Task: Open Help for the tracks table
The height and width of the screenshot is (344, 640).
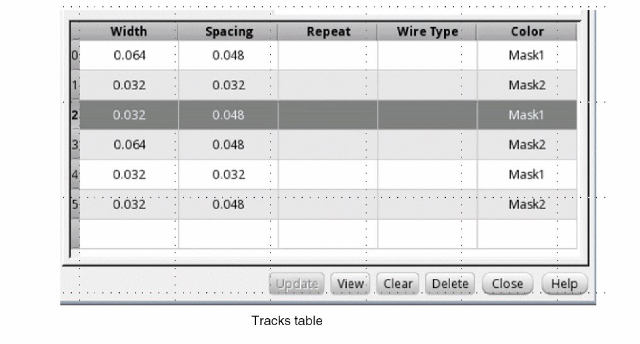Action: click(x=564, y=284)
